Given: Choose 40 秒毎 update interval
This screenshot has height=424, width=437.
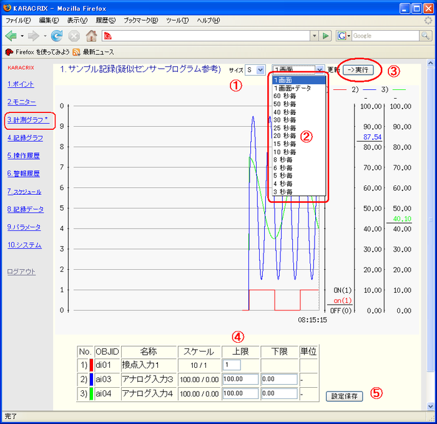Looking at the screenshot, I should pos(299,112).
